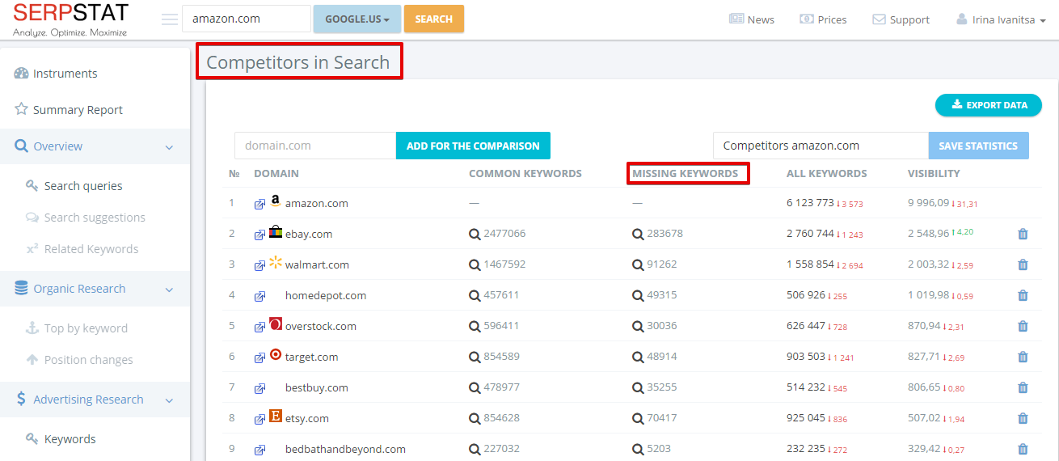The width and height of the screenshot is (1059, 461).
Task: Click magnifier icon beside missing keywords 91262
Action: [638, 264]
